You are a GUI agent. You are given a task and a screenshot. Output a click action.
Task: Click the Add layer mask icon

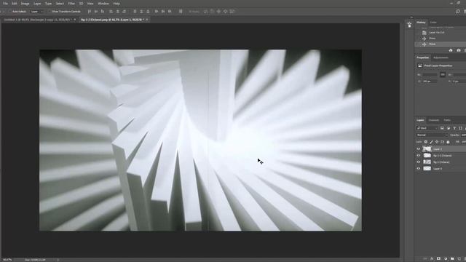point(438,259)
